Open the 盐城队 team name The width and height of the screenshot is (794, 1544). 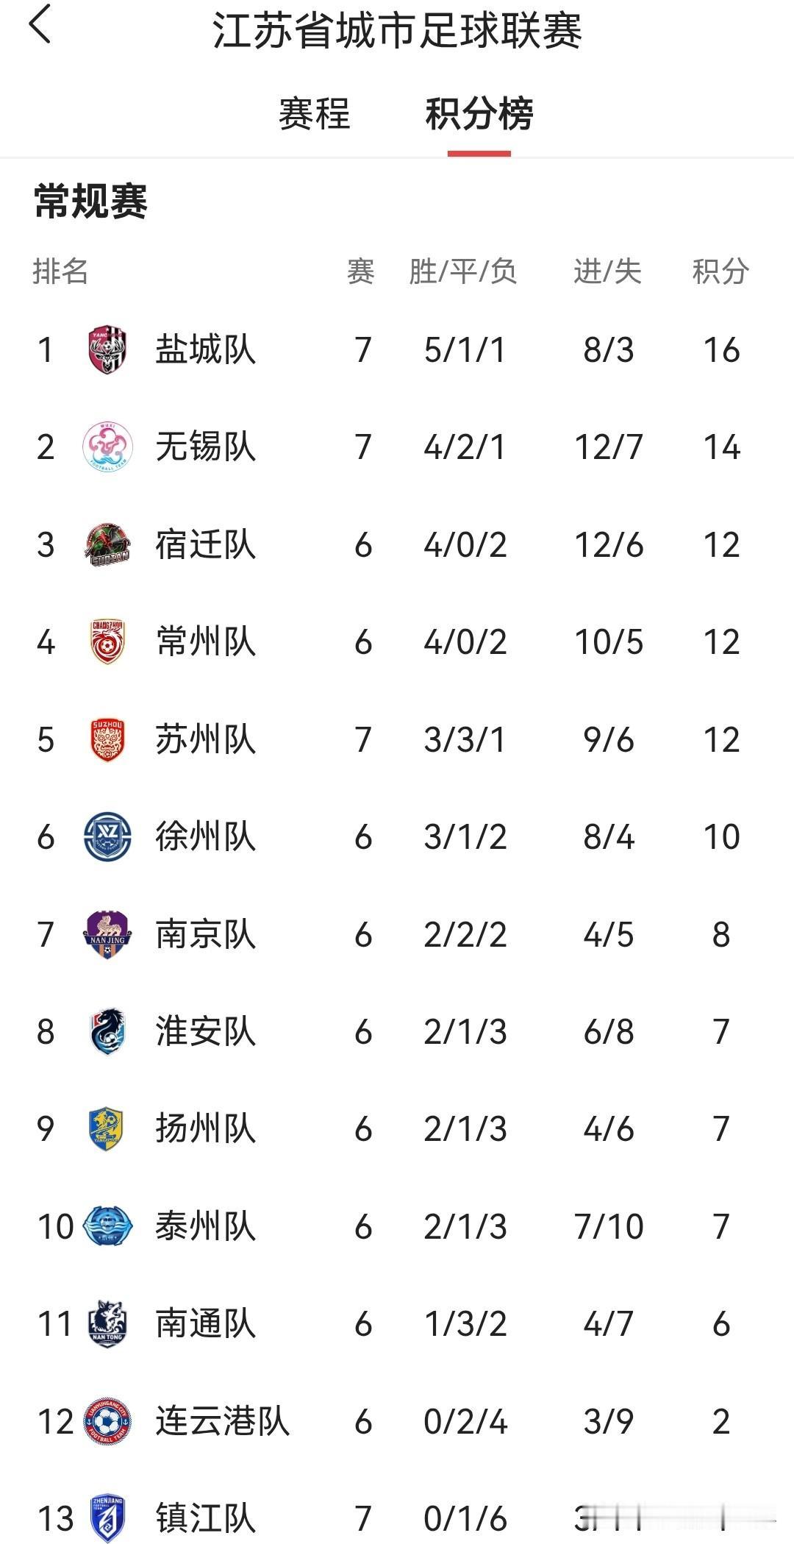click(x=205, y=349)
